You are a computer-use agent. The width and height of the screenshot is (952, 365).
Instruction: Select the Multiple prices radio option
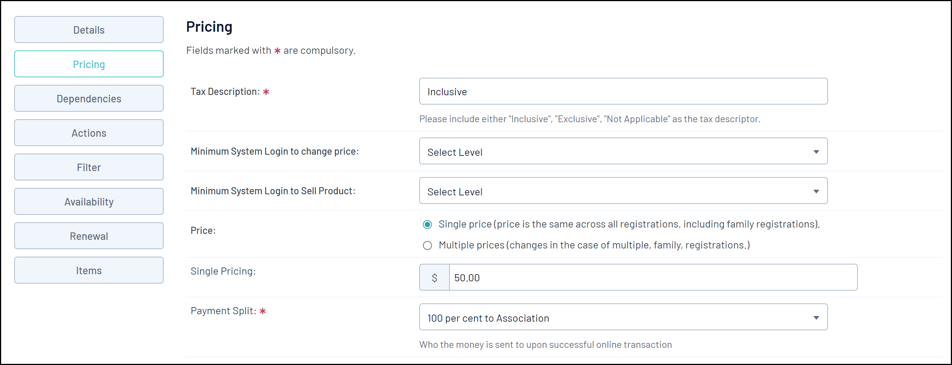[x=427, y=245]
